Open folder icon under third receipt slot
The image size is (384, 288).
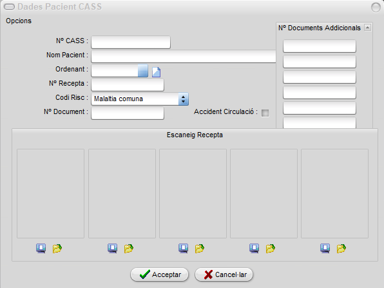[200, 248]
